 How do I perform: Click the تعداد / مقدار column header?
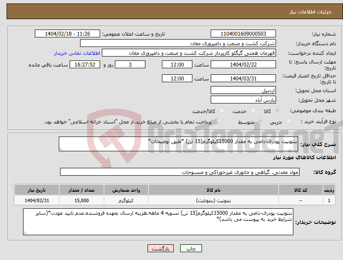(81, 190)
